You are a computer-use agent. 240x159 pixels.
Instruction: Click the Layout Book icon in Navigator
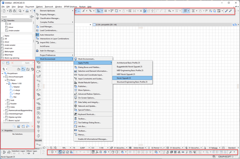pyautogui.click(x=28, y=69)
